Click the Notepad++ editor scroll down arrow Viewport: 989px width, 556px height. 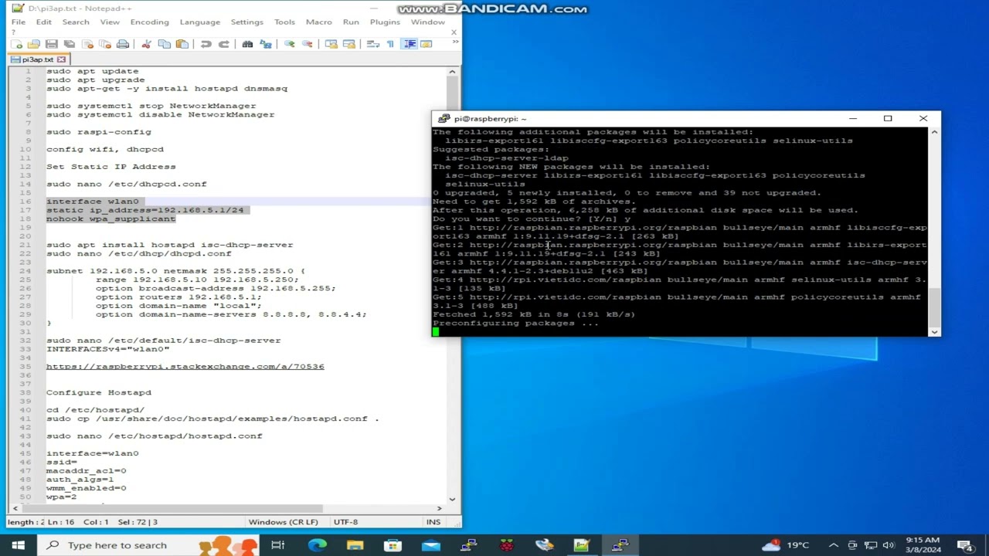point(453,498)
